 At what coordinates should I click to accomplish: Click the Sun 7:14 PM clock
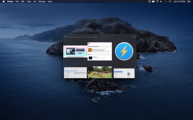[x=179, y=2]
